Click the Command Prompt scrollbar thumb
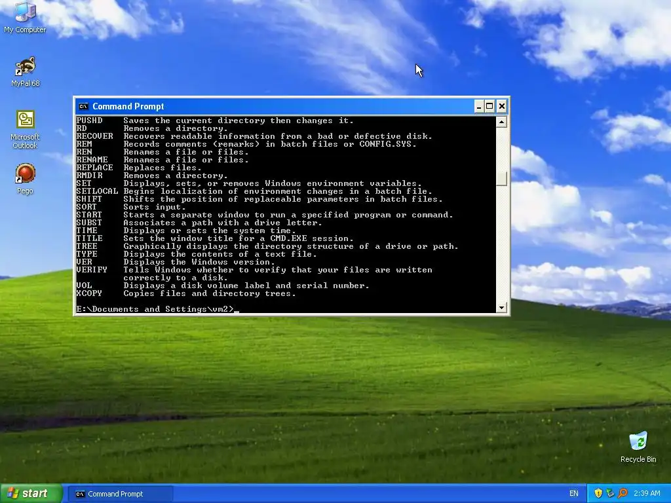This screenshot has height=503, width=671. (501, 179)
